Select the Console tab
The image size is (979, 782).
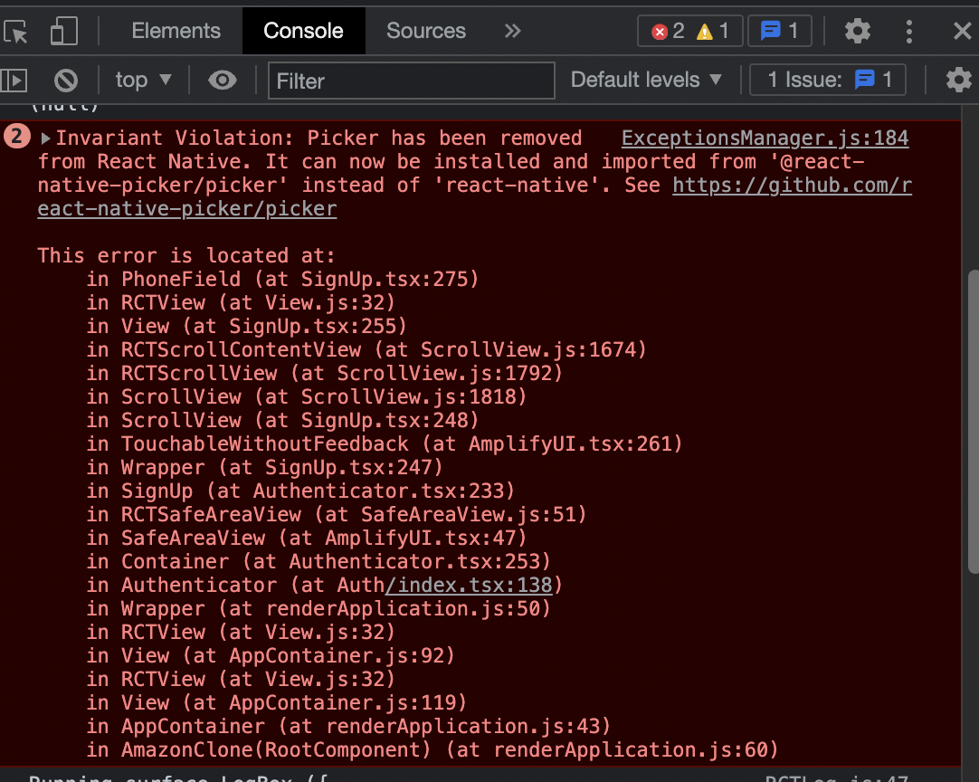coord(303,31)
